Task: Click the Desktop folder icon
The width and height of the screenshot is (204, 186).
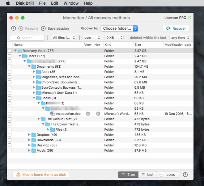Action: click(x=34, y=145)
